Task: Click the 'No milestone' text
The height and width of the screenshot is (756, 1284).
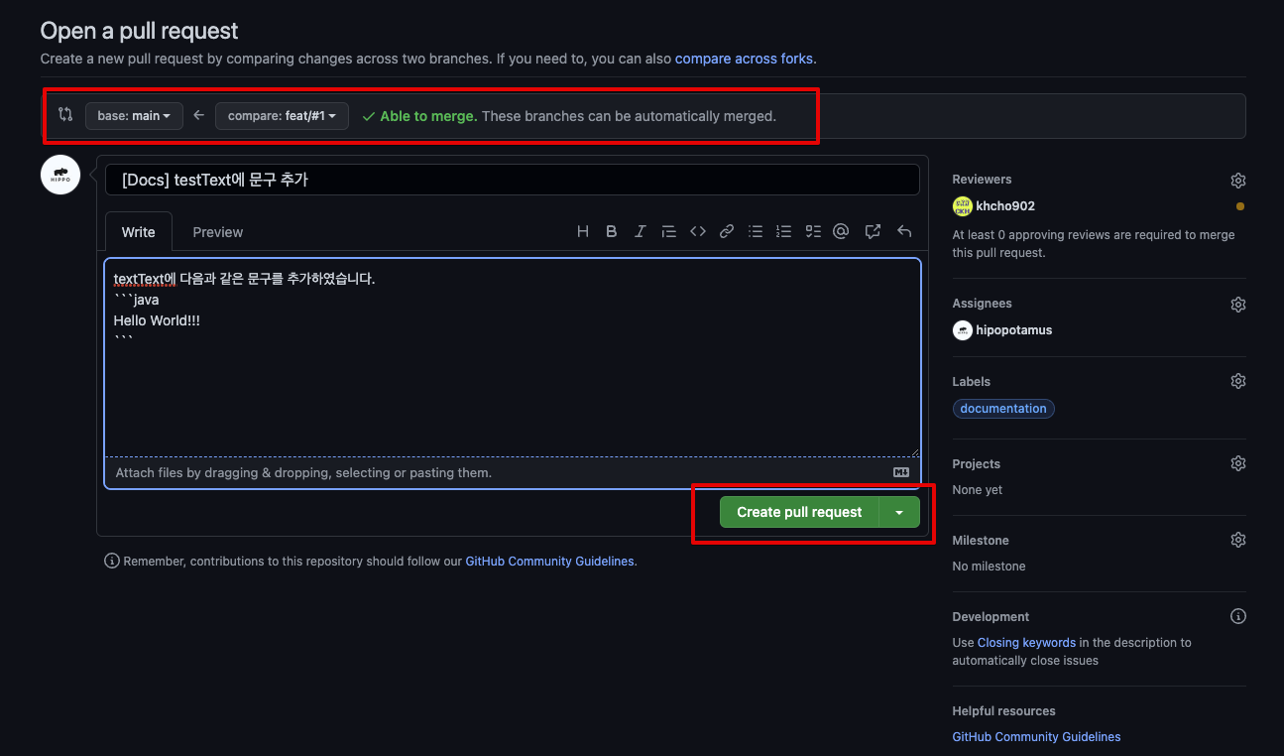Action: click(x=990, y=567)
